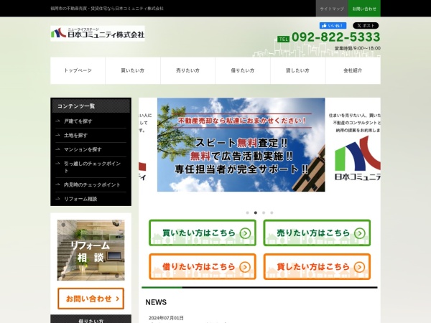
Task: Click the phone number 092-822-5333
Action: point(336,37)
